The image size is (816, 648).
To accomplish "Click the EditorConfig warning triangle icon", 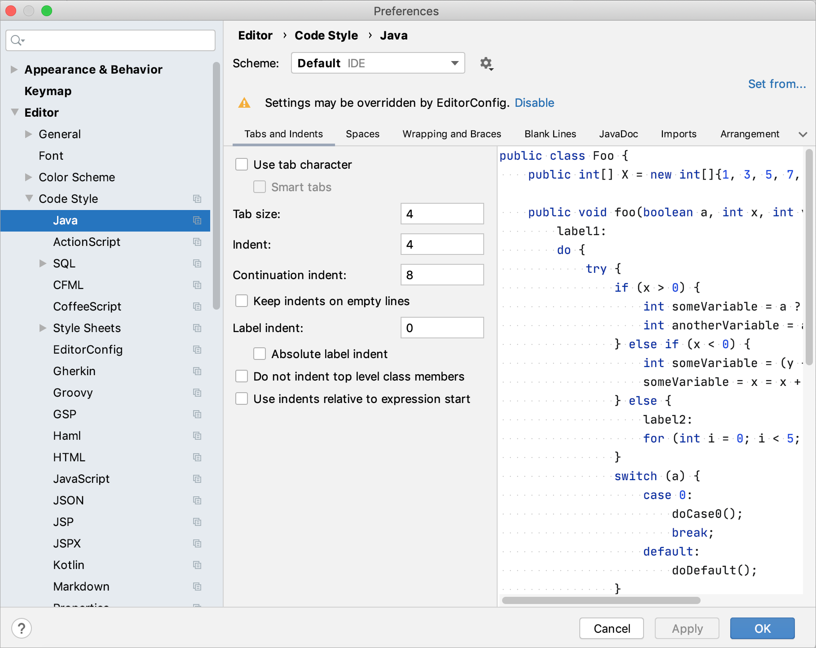I will pyautogui.click(x=244, y=103).
